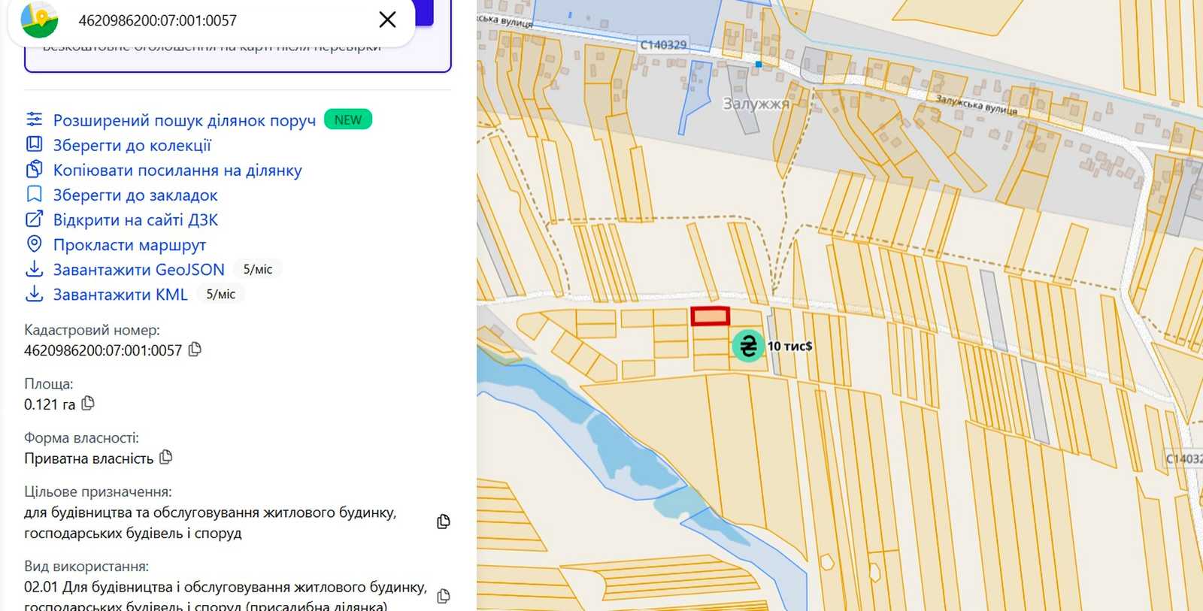Open Відкрити на сайті ДЗК link
Image resolution: width=1203 pixels, height=611 pixels.
(135, 219)
